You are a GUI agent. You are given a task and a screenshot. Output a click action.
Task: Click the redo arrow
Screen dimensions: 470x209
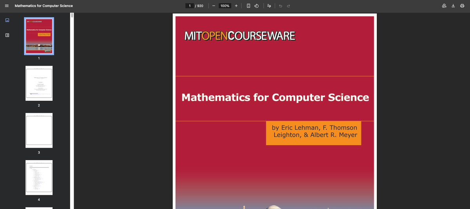coord(289,6)
